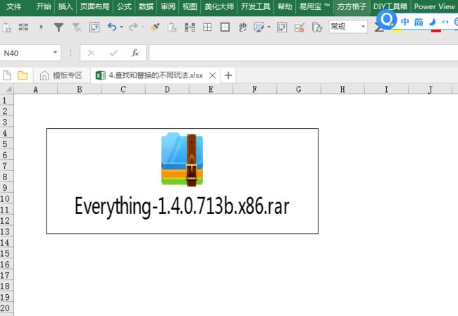
Task: Open the 视图 ribbon tab
Action: 190,6
